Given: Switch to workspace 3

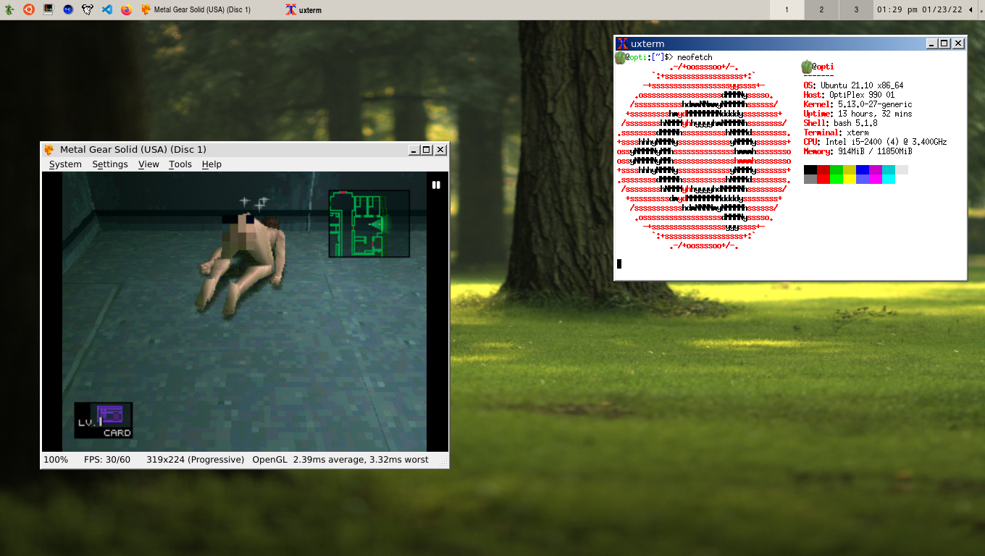Looking at the screenshot, I should [x=856, y=9].
